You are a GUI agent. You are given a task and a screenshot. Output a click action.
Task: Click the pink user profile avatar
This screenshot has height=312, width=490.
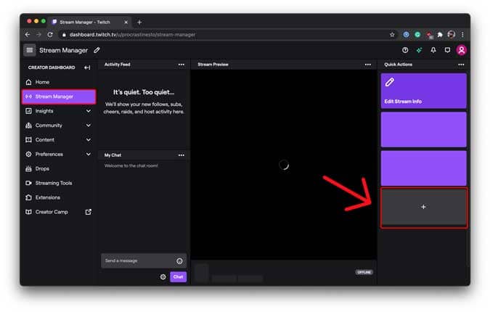[462, 50]
